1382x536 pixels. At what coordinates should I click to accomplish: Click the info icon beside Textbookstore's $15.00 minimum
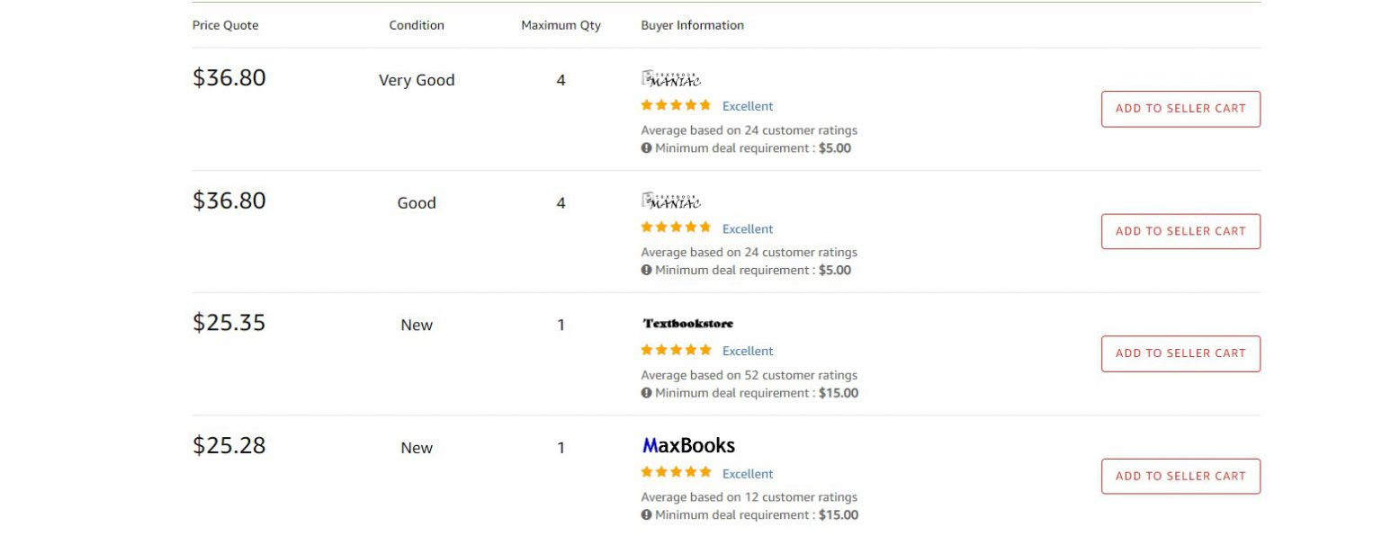coord(646,393)
